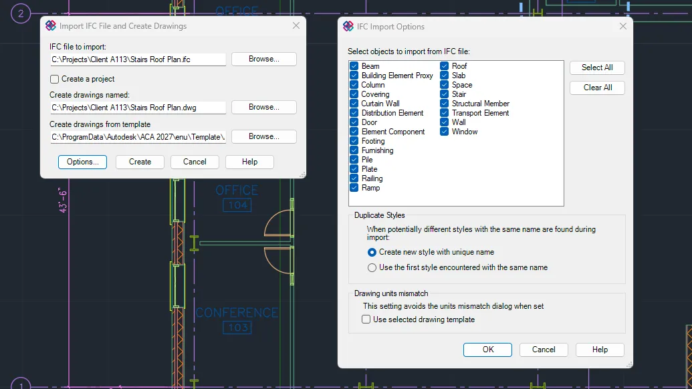Click the Options... button in import dialog
The image size is (692, 389).
[82, 162]
